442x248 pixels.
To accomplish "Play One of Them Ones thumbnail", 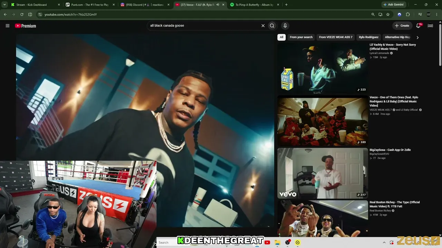I will [323, 121].
